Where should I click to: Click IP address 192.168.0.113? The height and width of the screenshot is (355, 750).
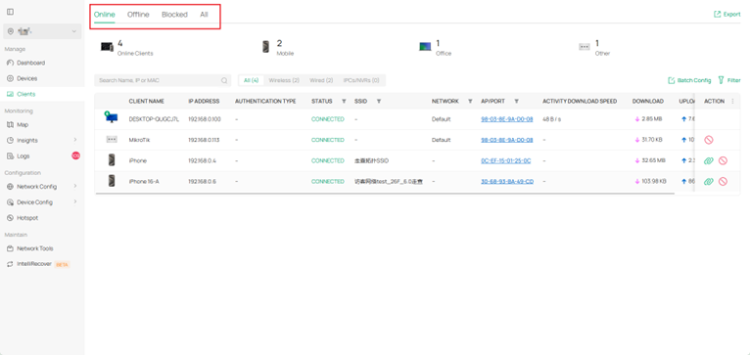[x=204, y=140]
